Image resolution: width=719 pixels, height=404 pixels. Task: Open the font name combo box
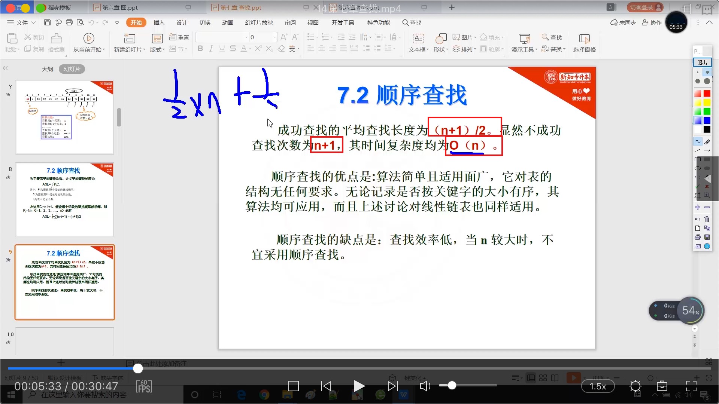point(222,37)
